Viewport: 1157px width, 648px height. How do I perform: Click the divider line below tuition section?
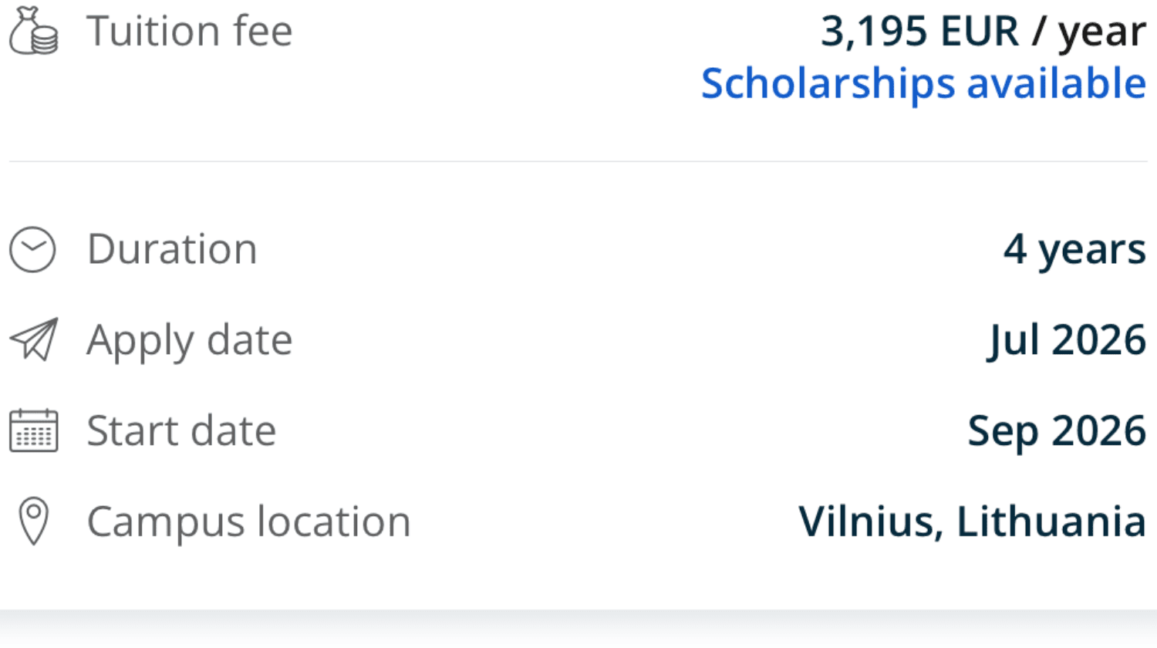point(578,161)
